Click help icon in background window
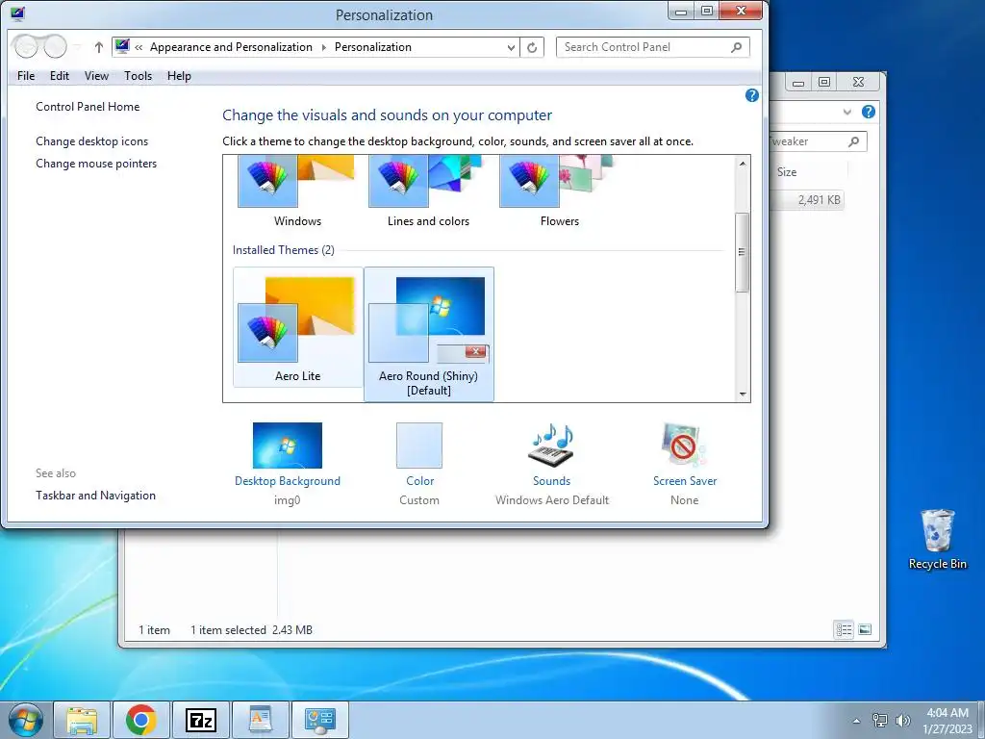985x739 pixels. (x=869, y=112)
